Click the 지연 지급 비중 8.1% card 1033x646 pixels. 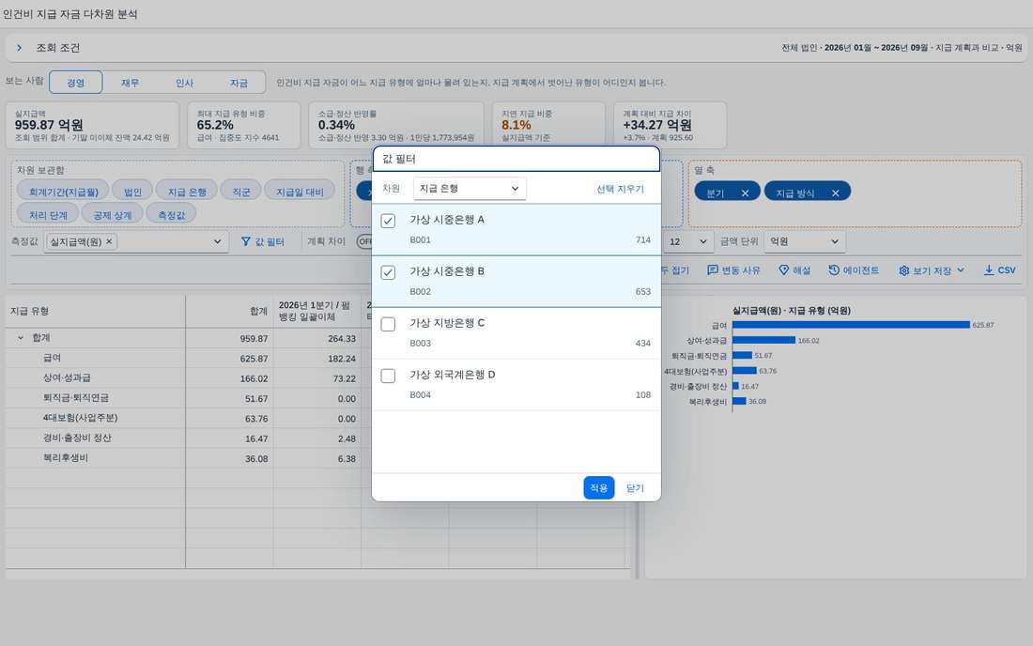click(548, 125)
